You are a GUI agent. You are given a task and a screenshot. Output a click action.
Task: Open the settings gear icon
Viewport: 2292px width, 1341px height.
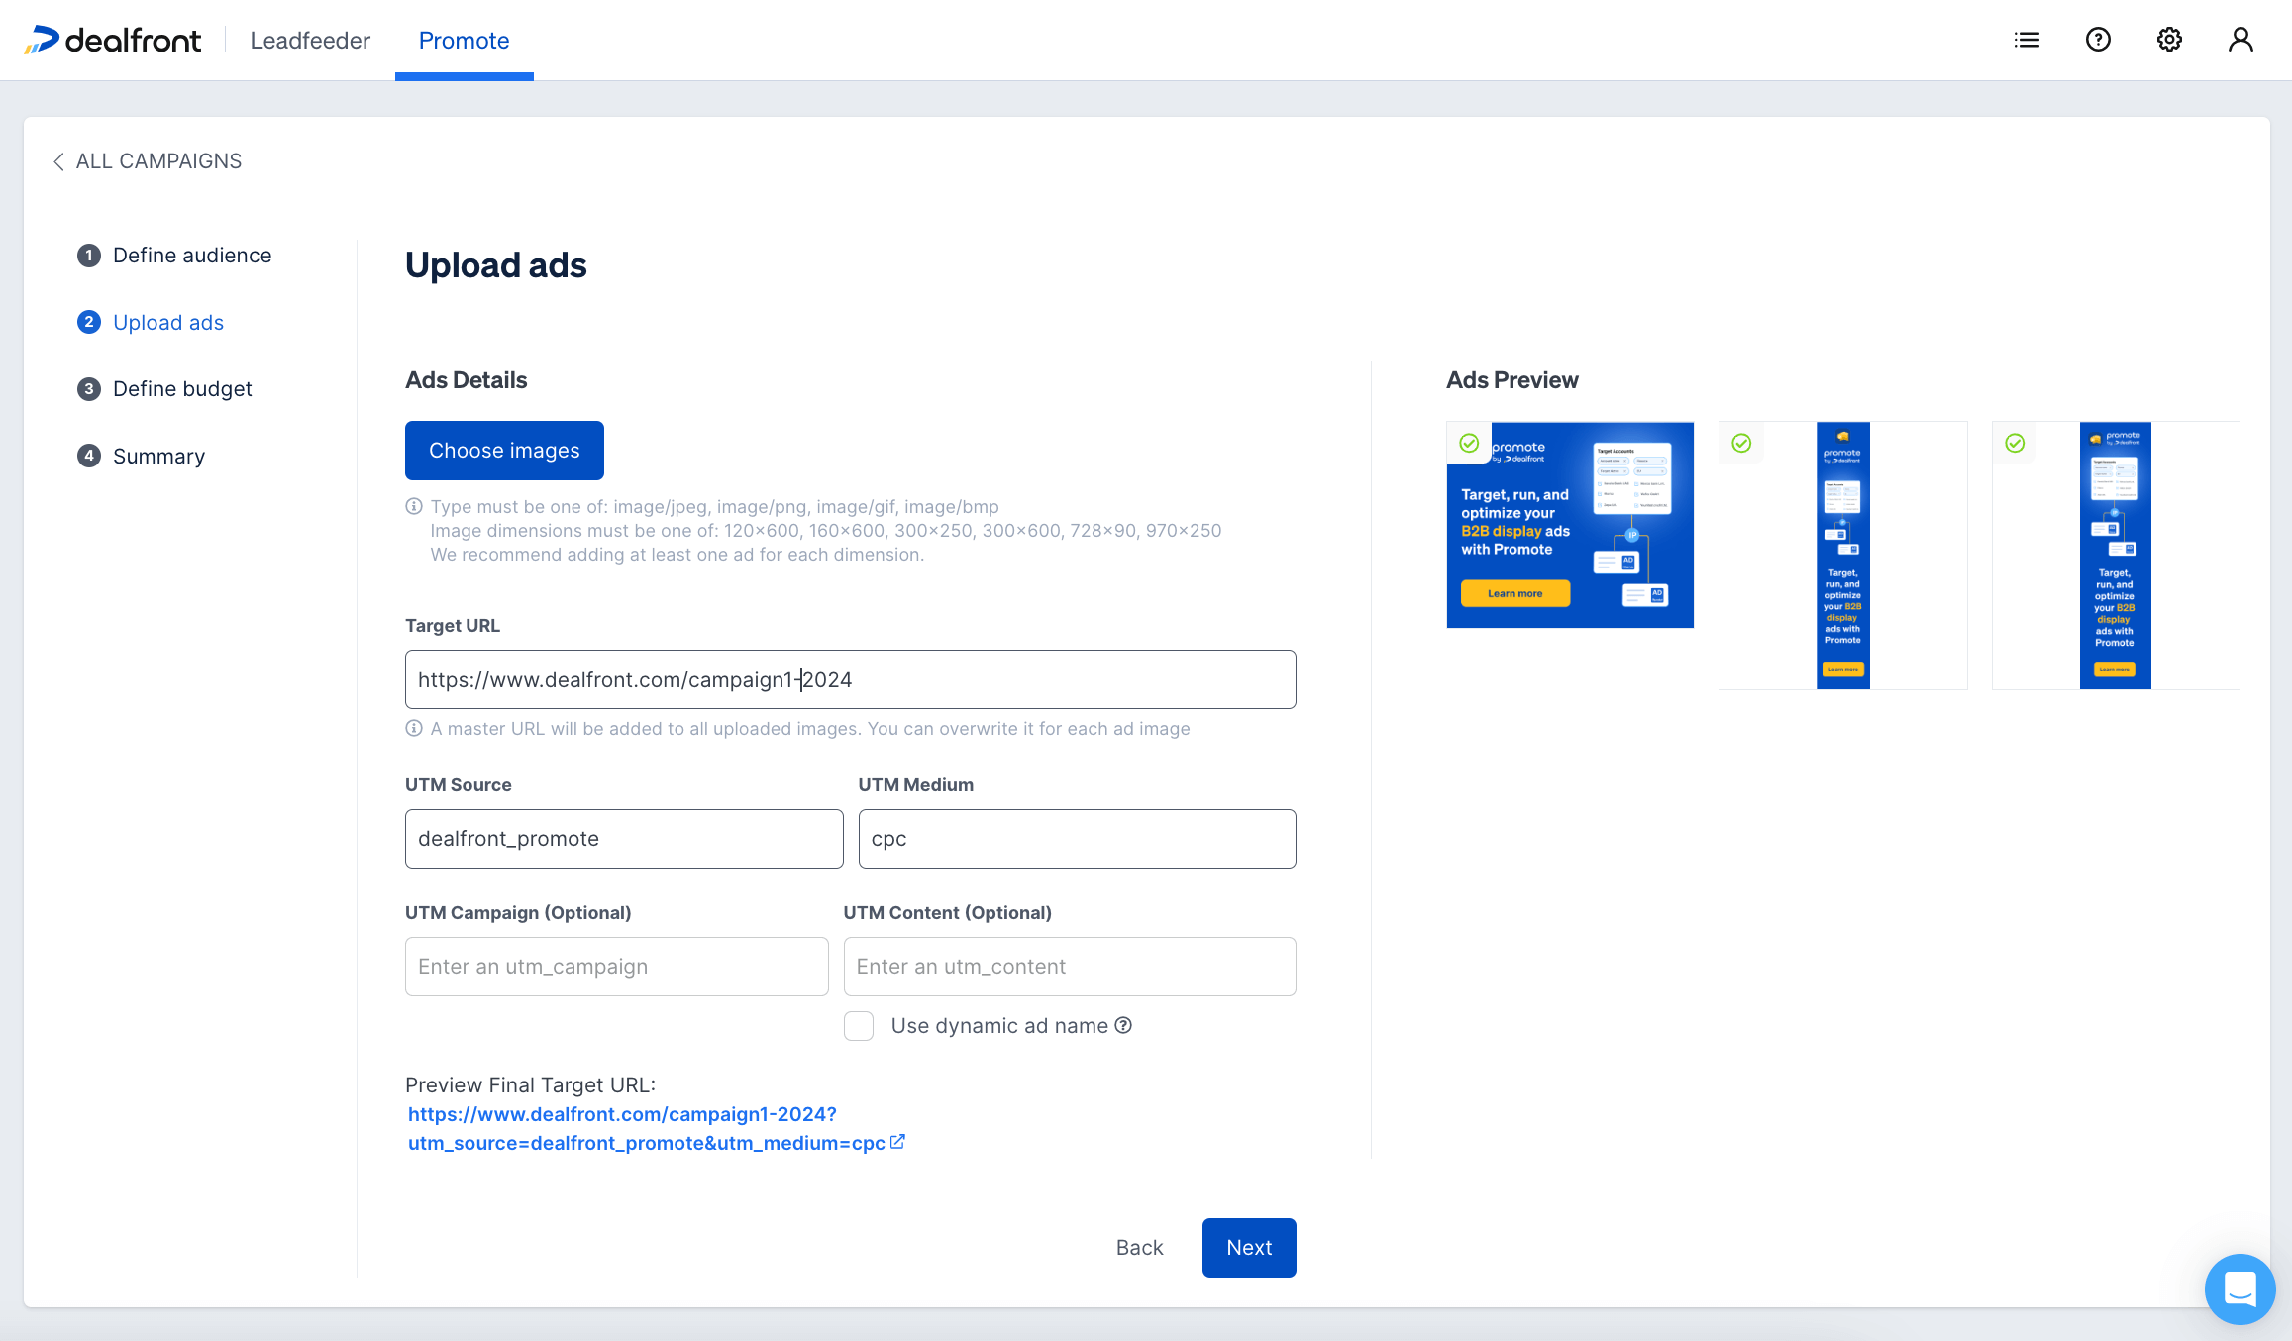(x=2169, y=40)
